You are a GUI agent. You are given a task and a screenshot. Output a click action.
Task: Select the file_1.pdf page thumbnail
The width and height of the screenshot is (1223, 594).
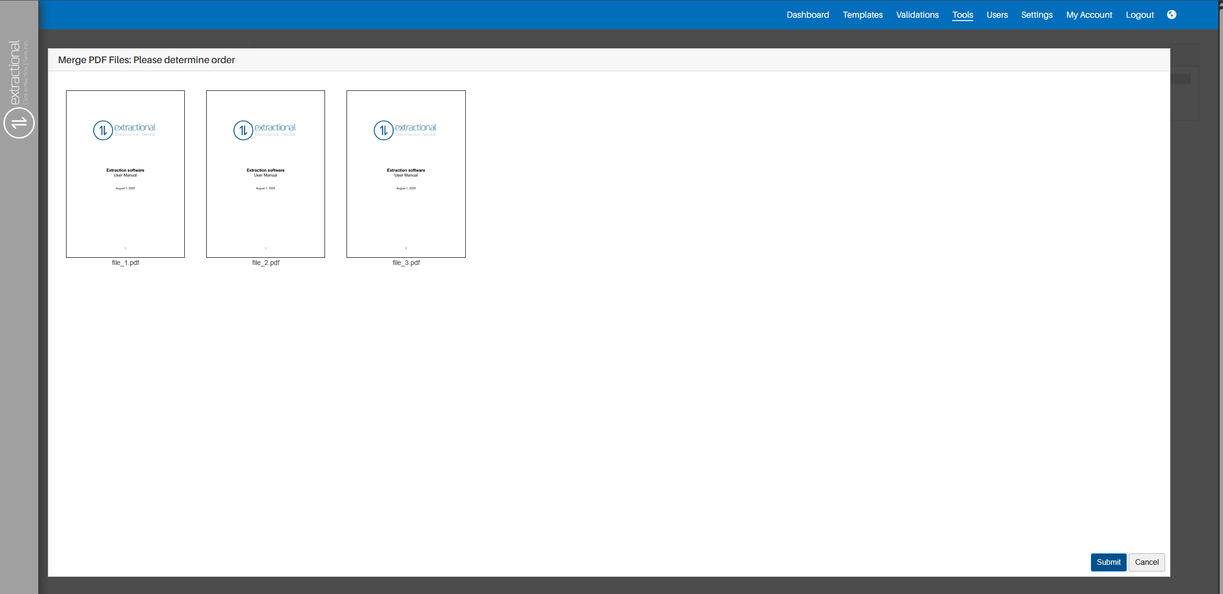[125, 174]
